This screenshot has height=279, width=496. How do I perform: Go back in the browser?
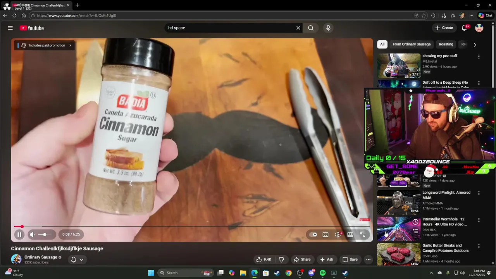(5, 15)
